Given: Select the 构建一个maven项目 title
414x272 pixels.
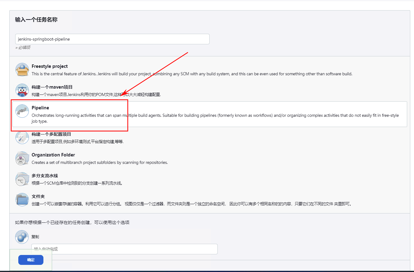Looking at the screenshot, I should [x=52, y=87].
